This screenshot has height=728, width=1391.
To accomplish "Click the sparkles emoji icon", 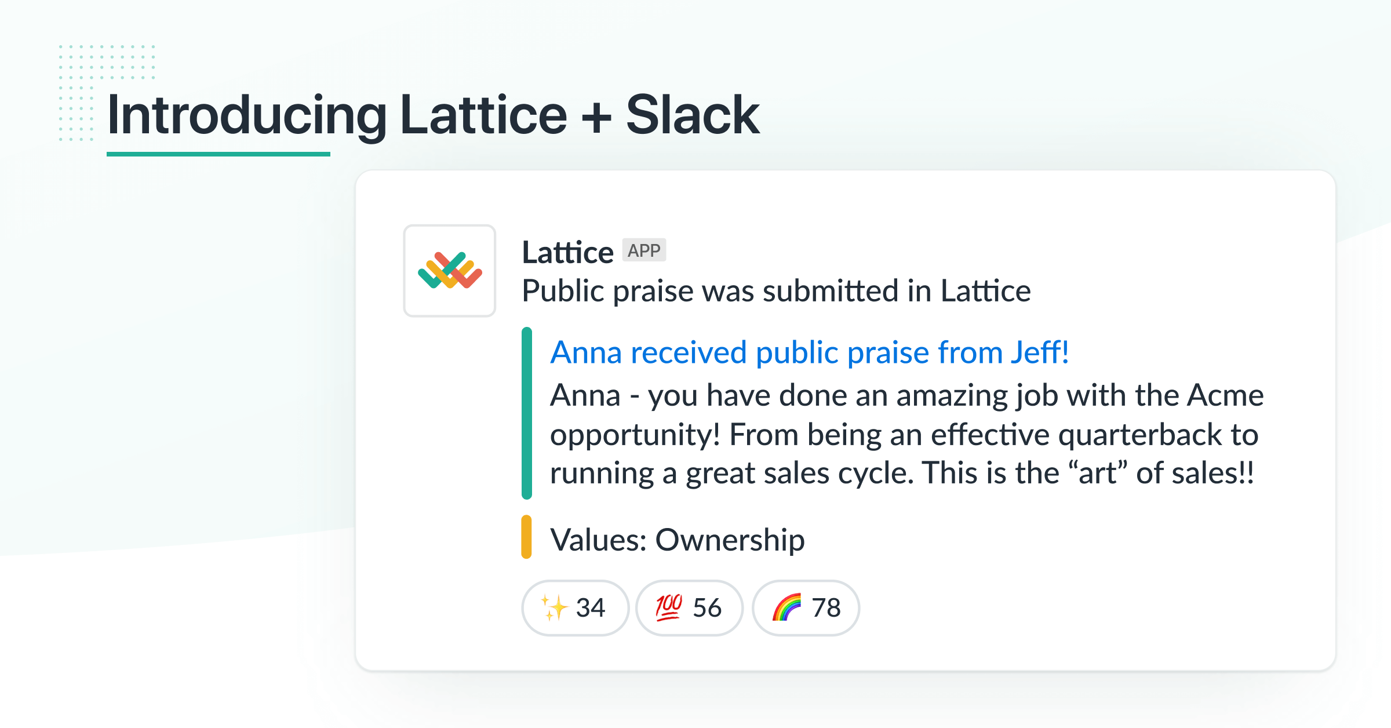I will click(554, 607).
